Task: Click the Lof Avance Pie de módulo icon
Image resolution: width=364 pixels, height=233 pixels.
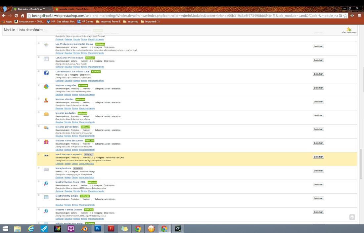Action: (46, 59)
